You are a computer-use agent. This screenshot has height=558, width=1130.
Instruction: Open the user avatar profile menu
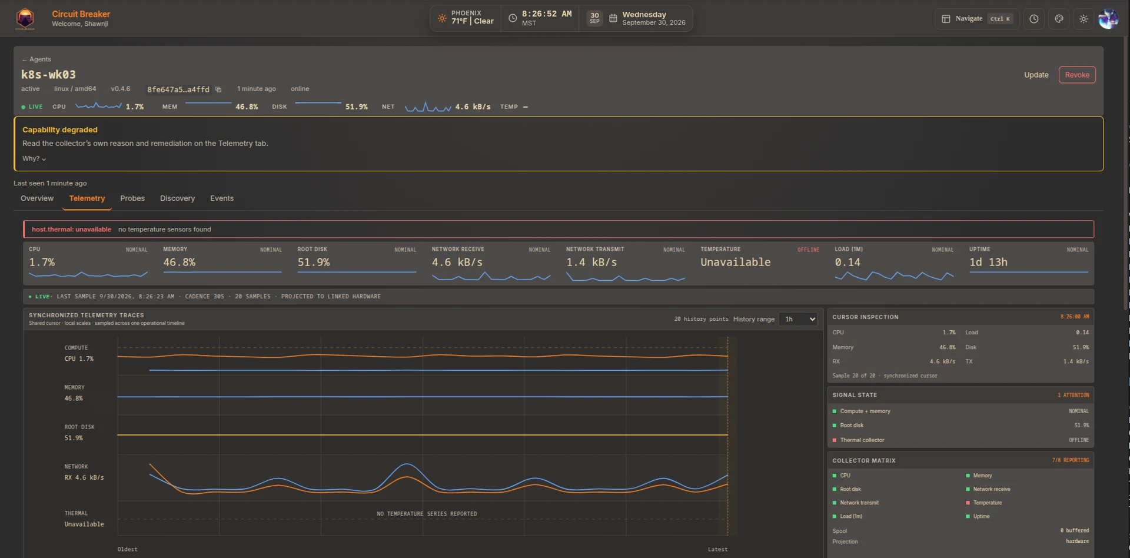[1108, 19]
